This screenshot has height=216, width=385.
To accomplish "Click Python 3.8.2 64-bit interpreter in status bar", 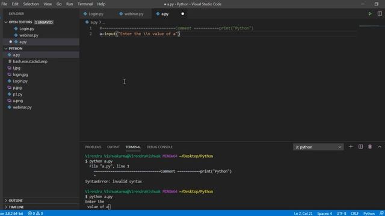I will click(x=11, y=214).
